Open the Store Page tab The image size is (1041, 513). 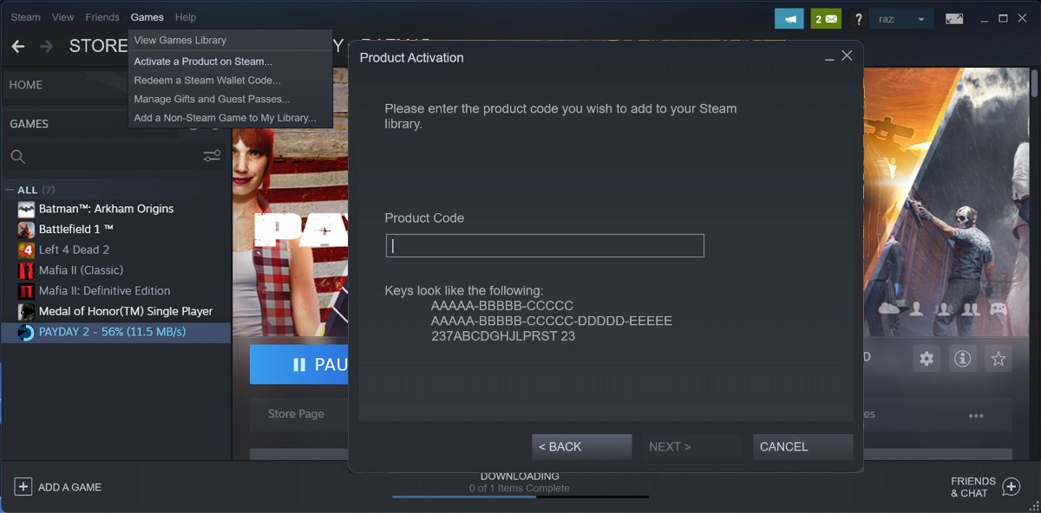coord(296,414)
